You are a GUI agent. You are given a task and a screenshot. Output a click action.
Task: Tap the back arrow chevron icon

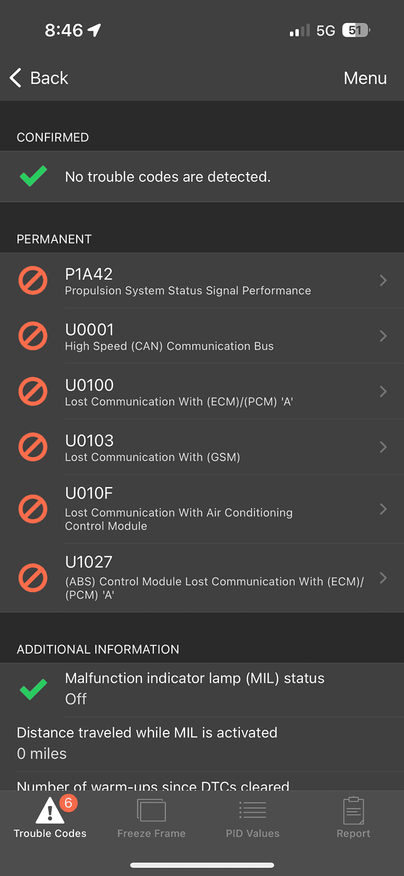(16, 78)
